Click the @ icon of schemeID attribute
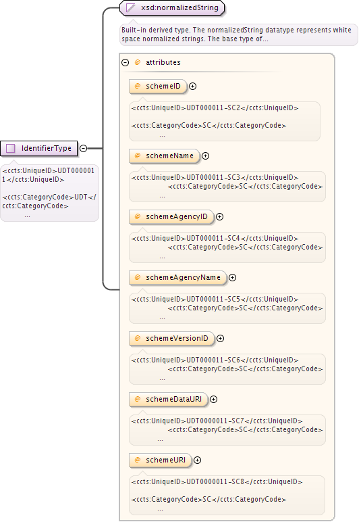 pyautogui.click(x=138, y=87)
